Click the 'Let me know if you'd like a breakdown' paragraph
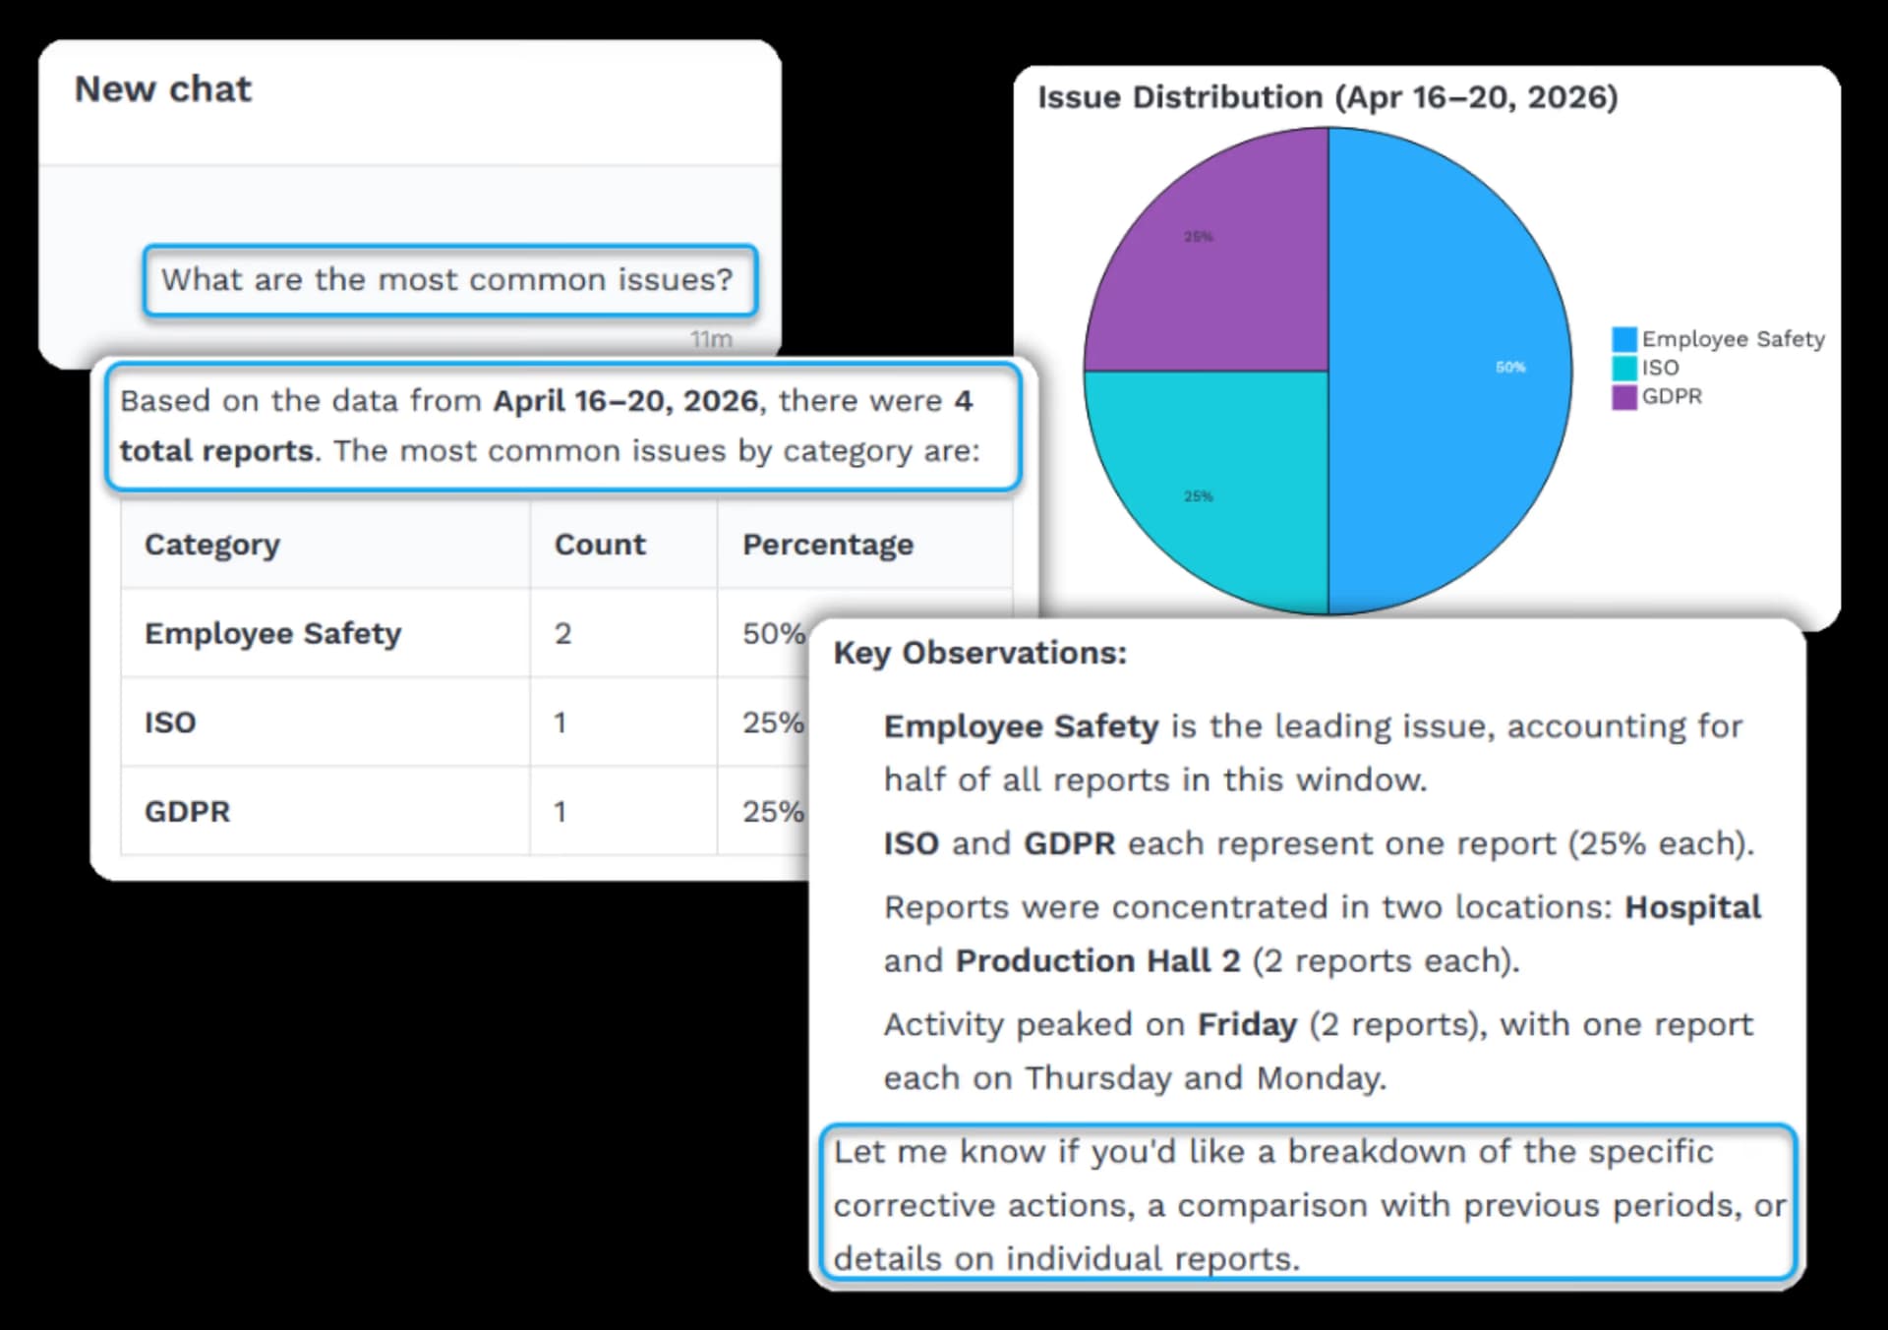The width and height of the screenshot is (1888, 1330). click(x=1309, y=1204)
